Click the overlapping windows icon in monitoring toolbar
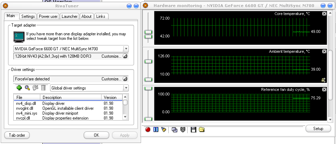The image size is (336, 144). (x=174, y=130)
